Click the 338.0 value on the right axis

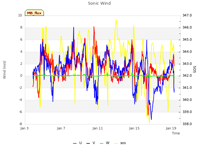click(187, 124)
